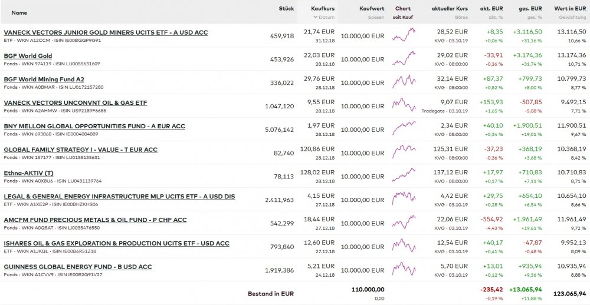The height and width of the screenshot is (305, 590).
Task: Sort by the Kaufwert column header
Action: coord(372,8)
